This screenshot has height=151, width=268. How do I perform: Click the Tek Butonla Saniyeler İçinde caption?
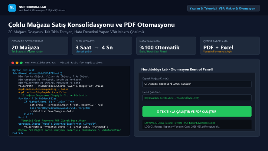tap(27, 51)
